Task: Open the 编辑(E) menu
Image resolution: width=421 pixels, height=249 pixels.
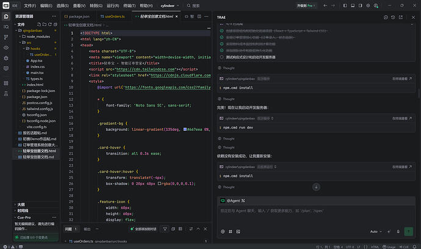Action: pos(46,5)
